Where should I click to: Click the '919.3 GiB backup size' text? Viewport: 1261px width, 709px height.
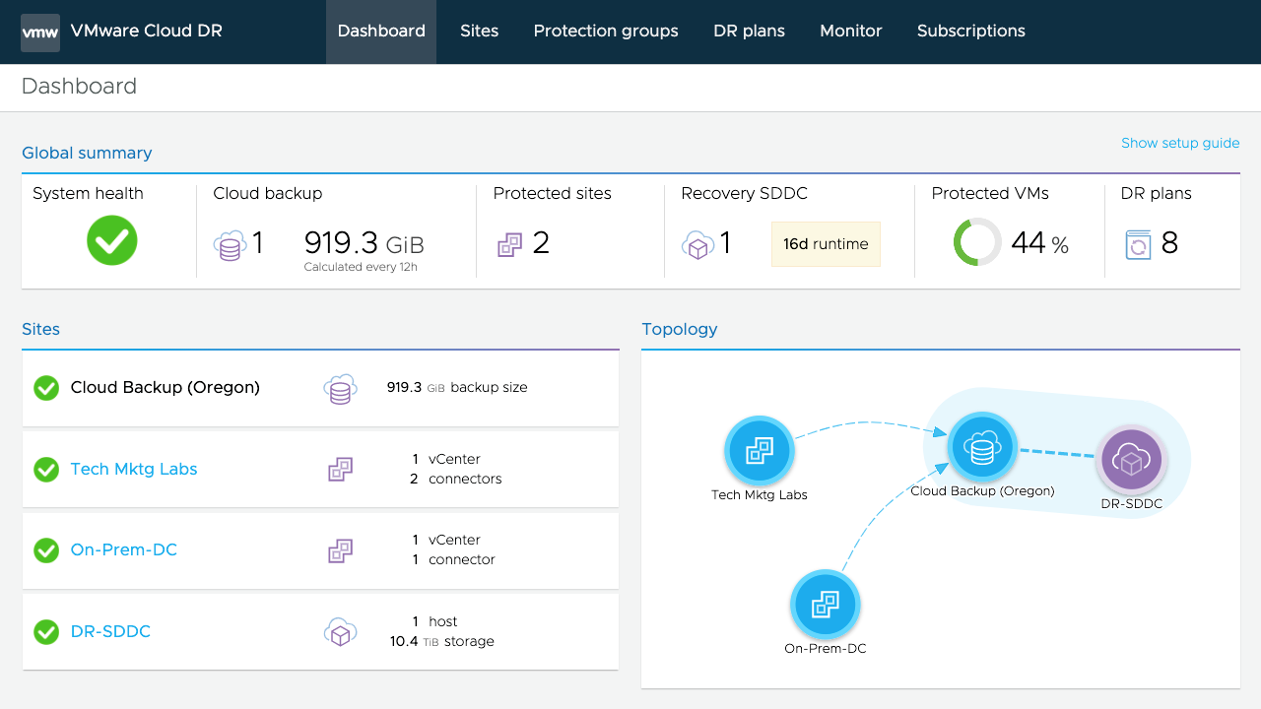tap(457, 388)
